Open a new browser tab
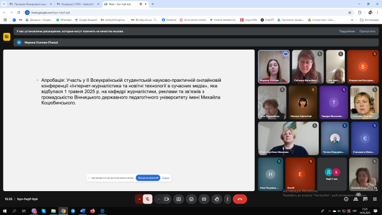This screenshot has height=215, width=382. point(153,4)
